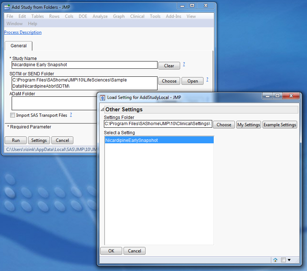Minimize the Add Study from Folders window

pos(182,6)
